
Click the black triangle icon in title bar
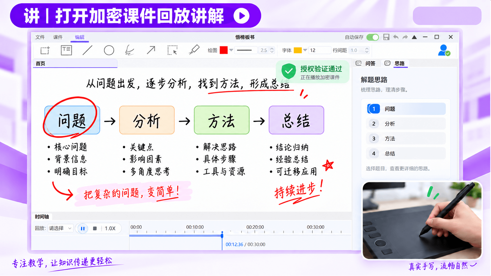414,37
